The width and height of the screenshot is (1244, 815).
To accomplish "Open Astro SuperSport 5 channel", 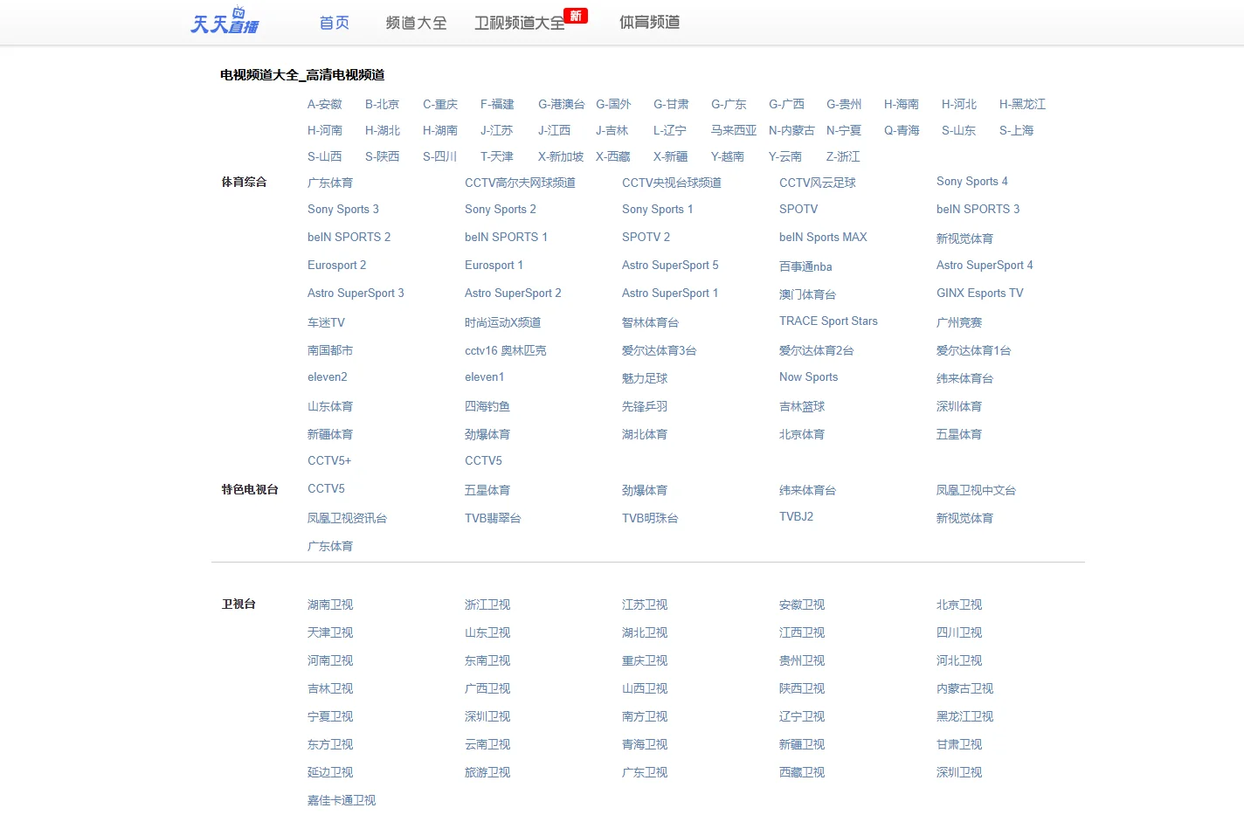I will point(670,265).
